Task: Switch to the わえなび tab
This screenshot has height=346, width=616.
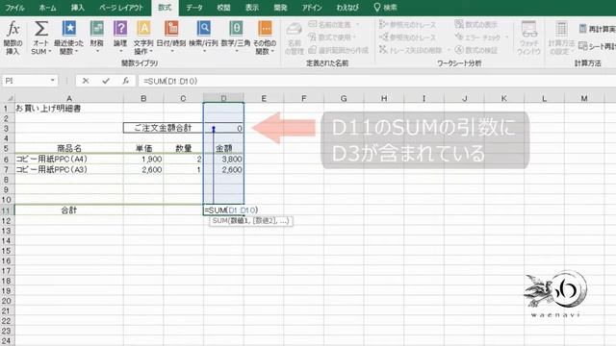Action: pyautogui.click(x=347, y=8)
